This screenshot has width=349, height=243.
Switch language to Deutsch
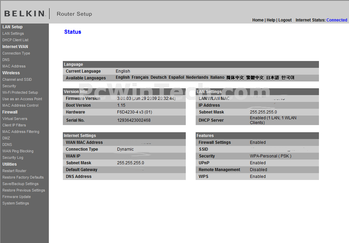tap(158, 77)
